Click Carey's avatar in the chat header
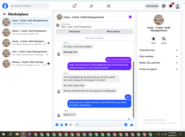Image resolution: width=185 pixels, height=137 pixels. pos(60,17)
